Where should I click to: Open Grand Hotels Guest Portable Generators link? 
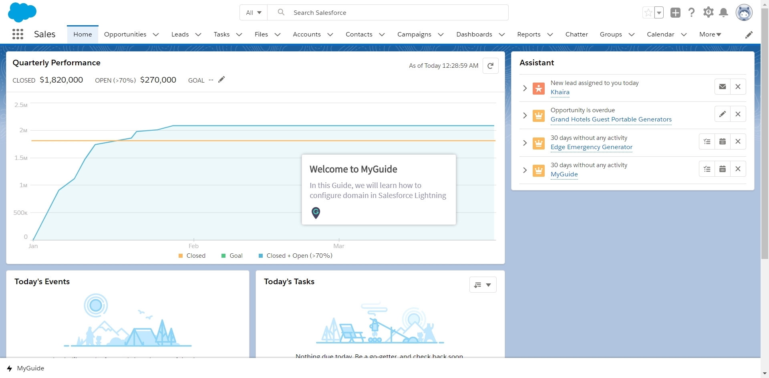coord(611,119)
